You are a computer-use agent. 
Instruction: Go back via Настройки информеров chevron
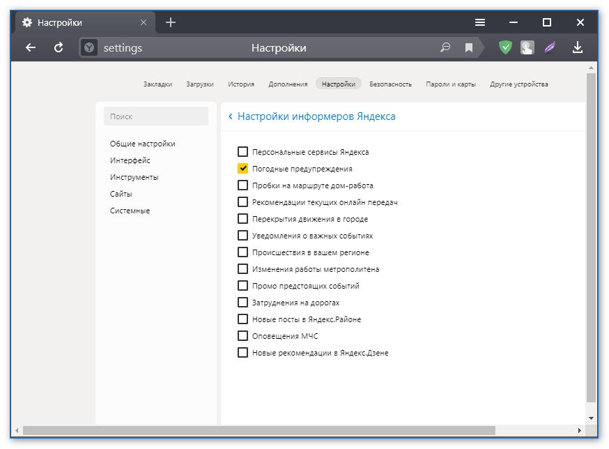(231, 117)
